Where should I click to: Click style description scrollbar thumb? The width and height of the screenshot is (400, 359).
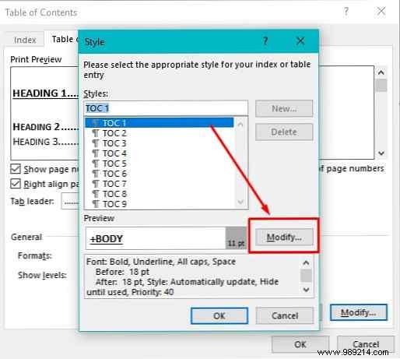(x=306, y=276)
